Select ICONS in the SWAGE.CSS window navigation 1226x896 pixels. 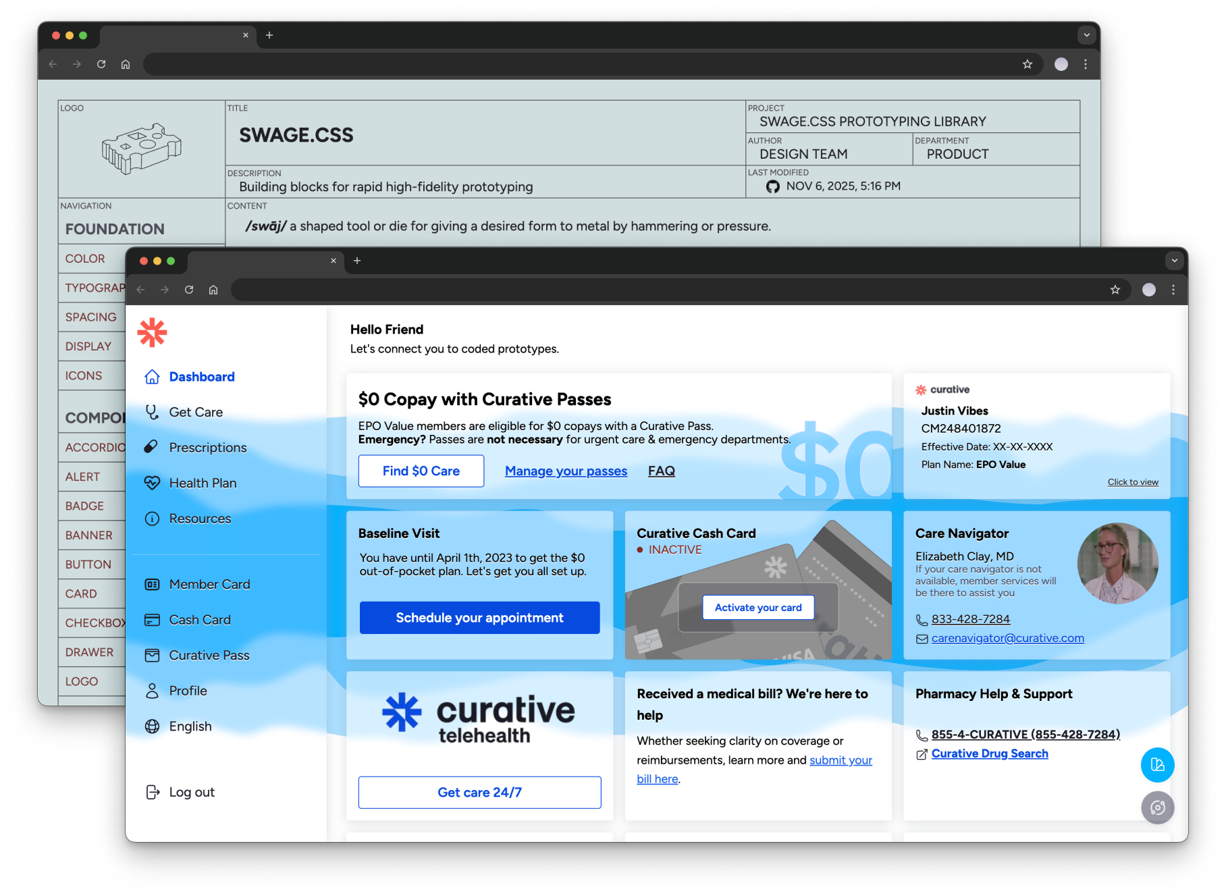(x=84, y=375)
